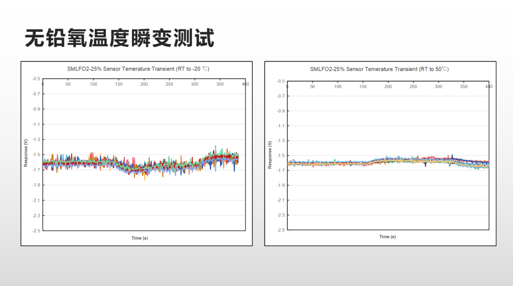Select the Time (s) label under right chart
Image resolution: width=513 pixels, height=286 pixels.
[388, 237]
